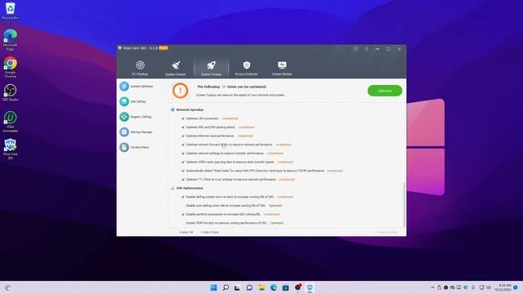Uncheck Optimize network settings for transfer performance
The image size is (523, 294).
tap(183, 154)
